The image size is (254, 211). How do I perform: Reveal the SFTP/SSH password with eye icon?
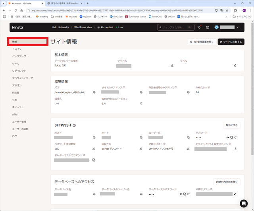(x=227, y=137)
